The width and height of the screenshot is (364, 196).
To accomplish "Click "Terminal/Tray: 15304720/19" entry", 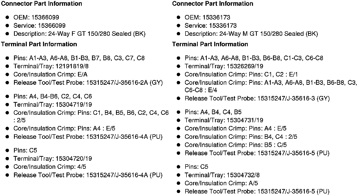I will pyautogui.click(x=52, y=159).
